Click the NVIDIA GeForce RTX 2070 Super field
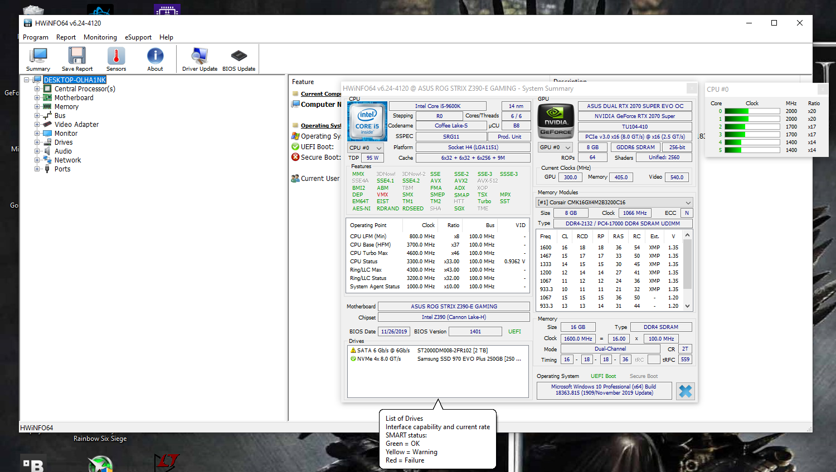 pyautogui.click(x=635, y=116)
